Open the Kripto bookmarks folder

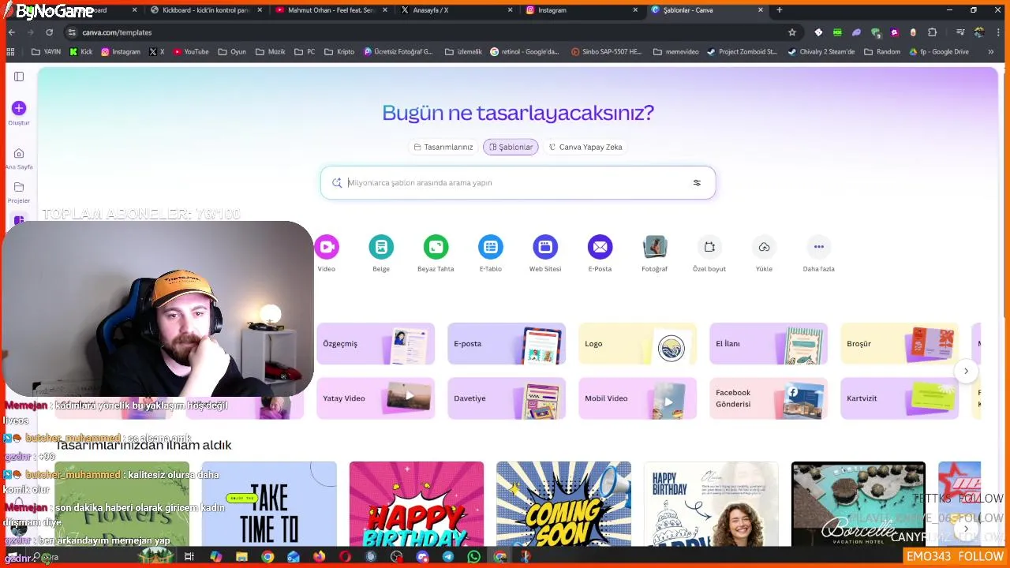click(340, 52)
